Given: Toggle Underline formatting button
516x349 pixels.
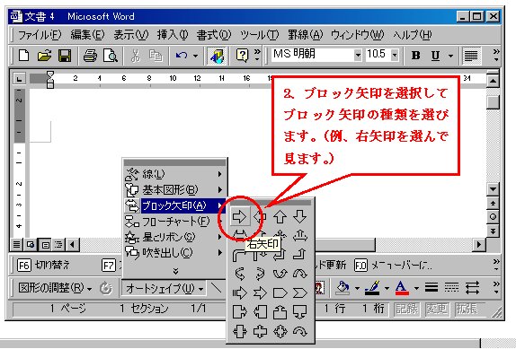Looking at the screenshot, I should click(435, 55).
